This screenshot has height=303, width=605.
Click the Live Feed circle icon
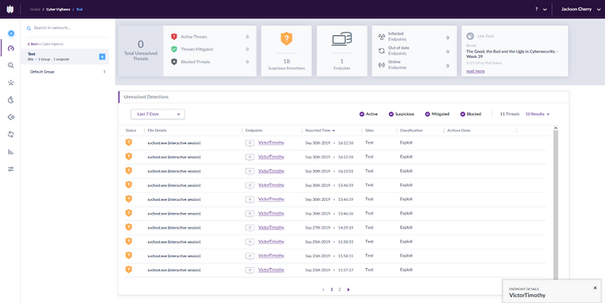click(x=470, y=36)
